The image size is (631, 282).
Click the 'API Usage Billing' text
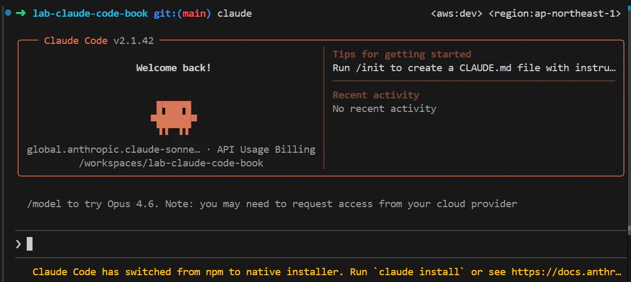pyautogui.click(x=266, y=149)
